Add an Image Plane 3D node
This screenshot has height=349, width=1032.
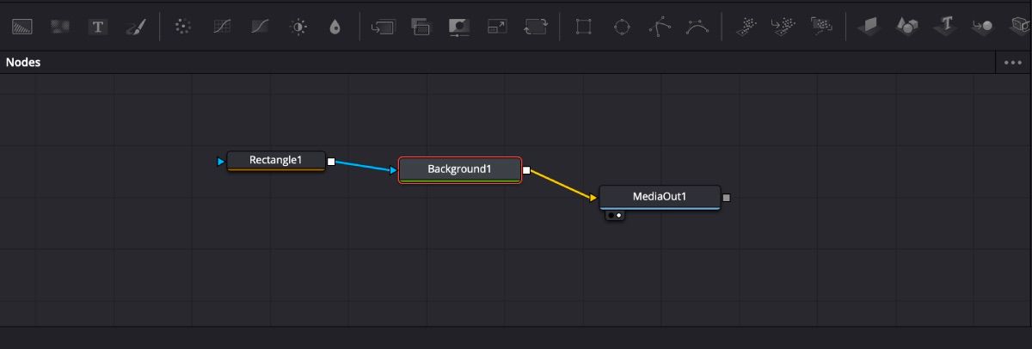click(x=868, y=27)
